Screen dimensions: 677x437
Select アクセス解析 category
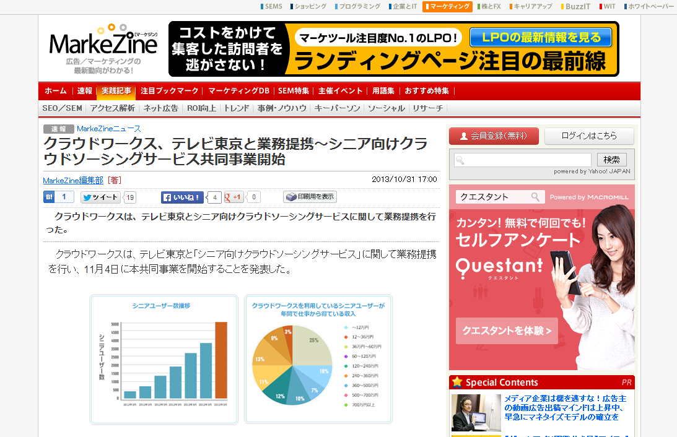coord(112,108)
